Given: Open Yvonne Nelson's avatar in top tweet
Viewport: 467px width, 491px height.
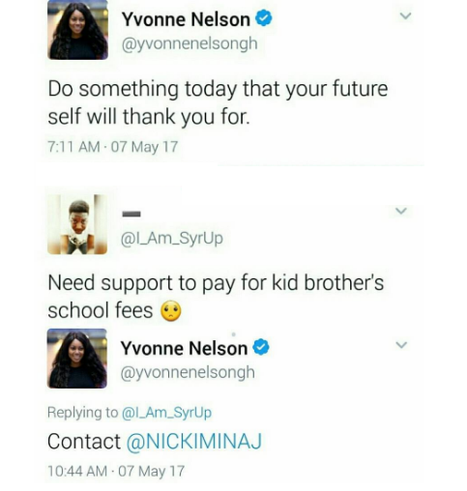Looking at the screenshot, I should (x=77, y=30).
